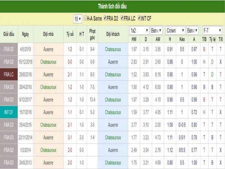The height and width of the screenshot is (169, 225).
Task: Open the 10 matches count dropdown
Action: pos(78,19)
